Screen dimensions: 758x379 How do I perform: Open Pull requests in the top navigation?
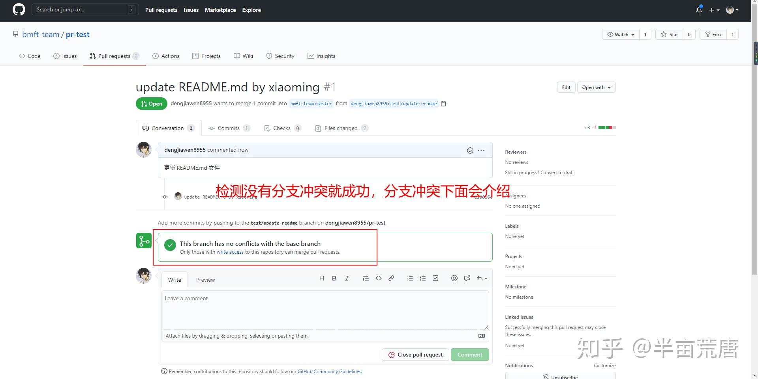tap(161, 10)
